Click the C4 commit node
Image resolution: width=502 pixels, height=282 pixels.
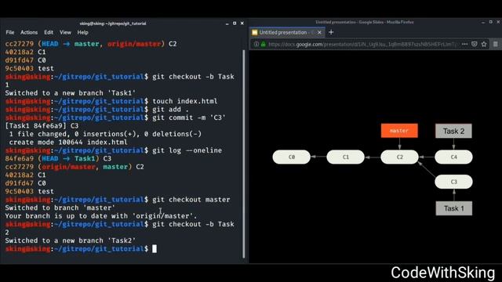click(453, 157)
